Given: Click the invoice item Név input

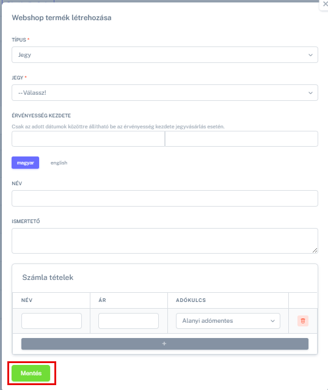Looking at the screenshot, I should 52,321.
